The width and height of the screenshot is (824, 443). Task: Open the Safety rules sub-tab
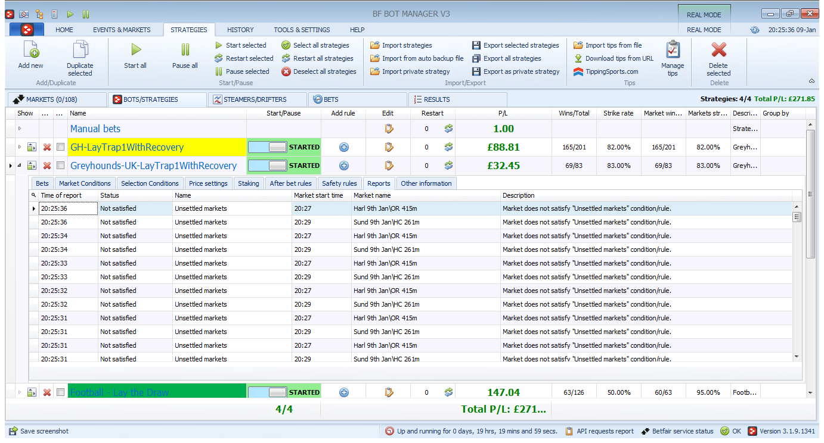tap(339, 183)
